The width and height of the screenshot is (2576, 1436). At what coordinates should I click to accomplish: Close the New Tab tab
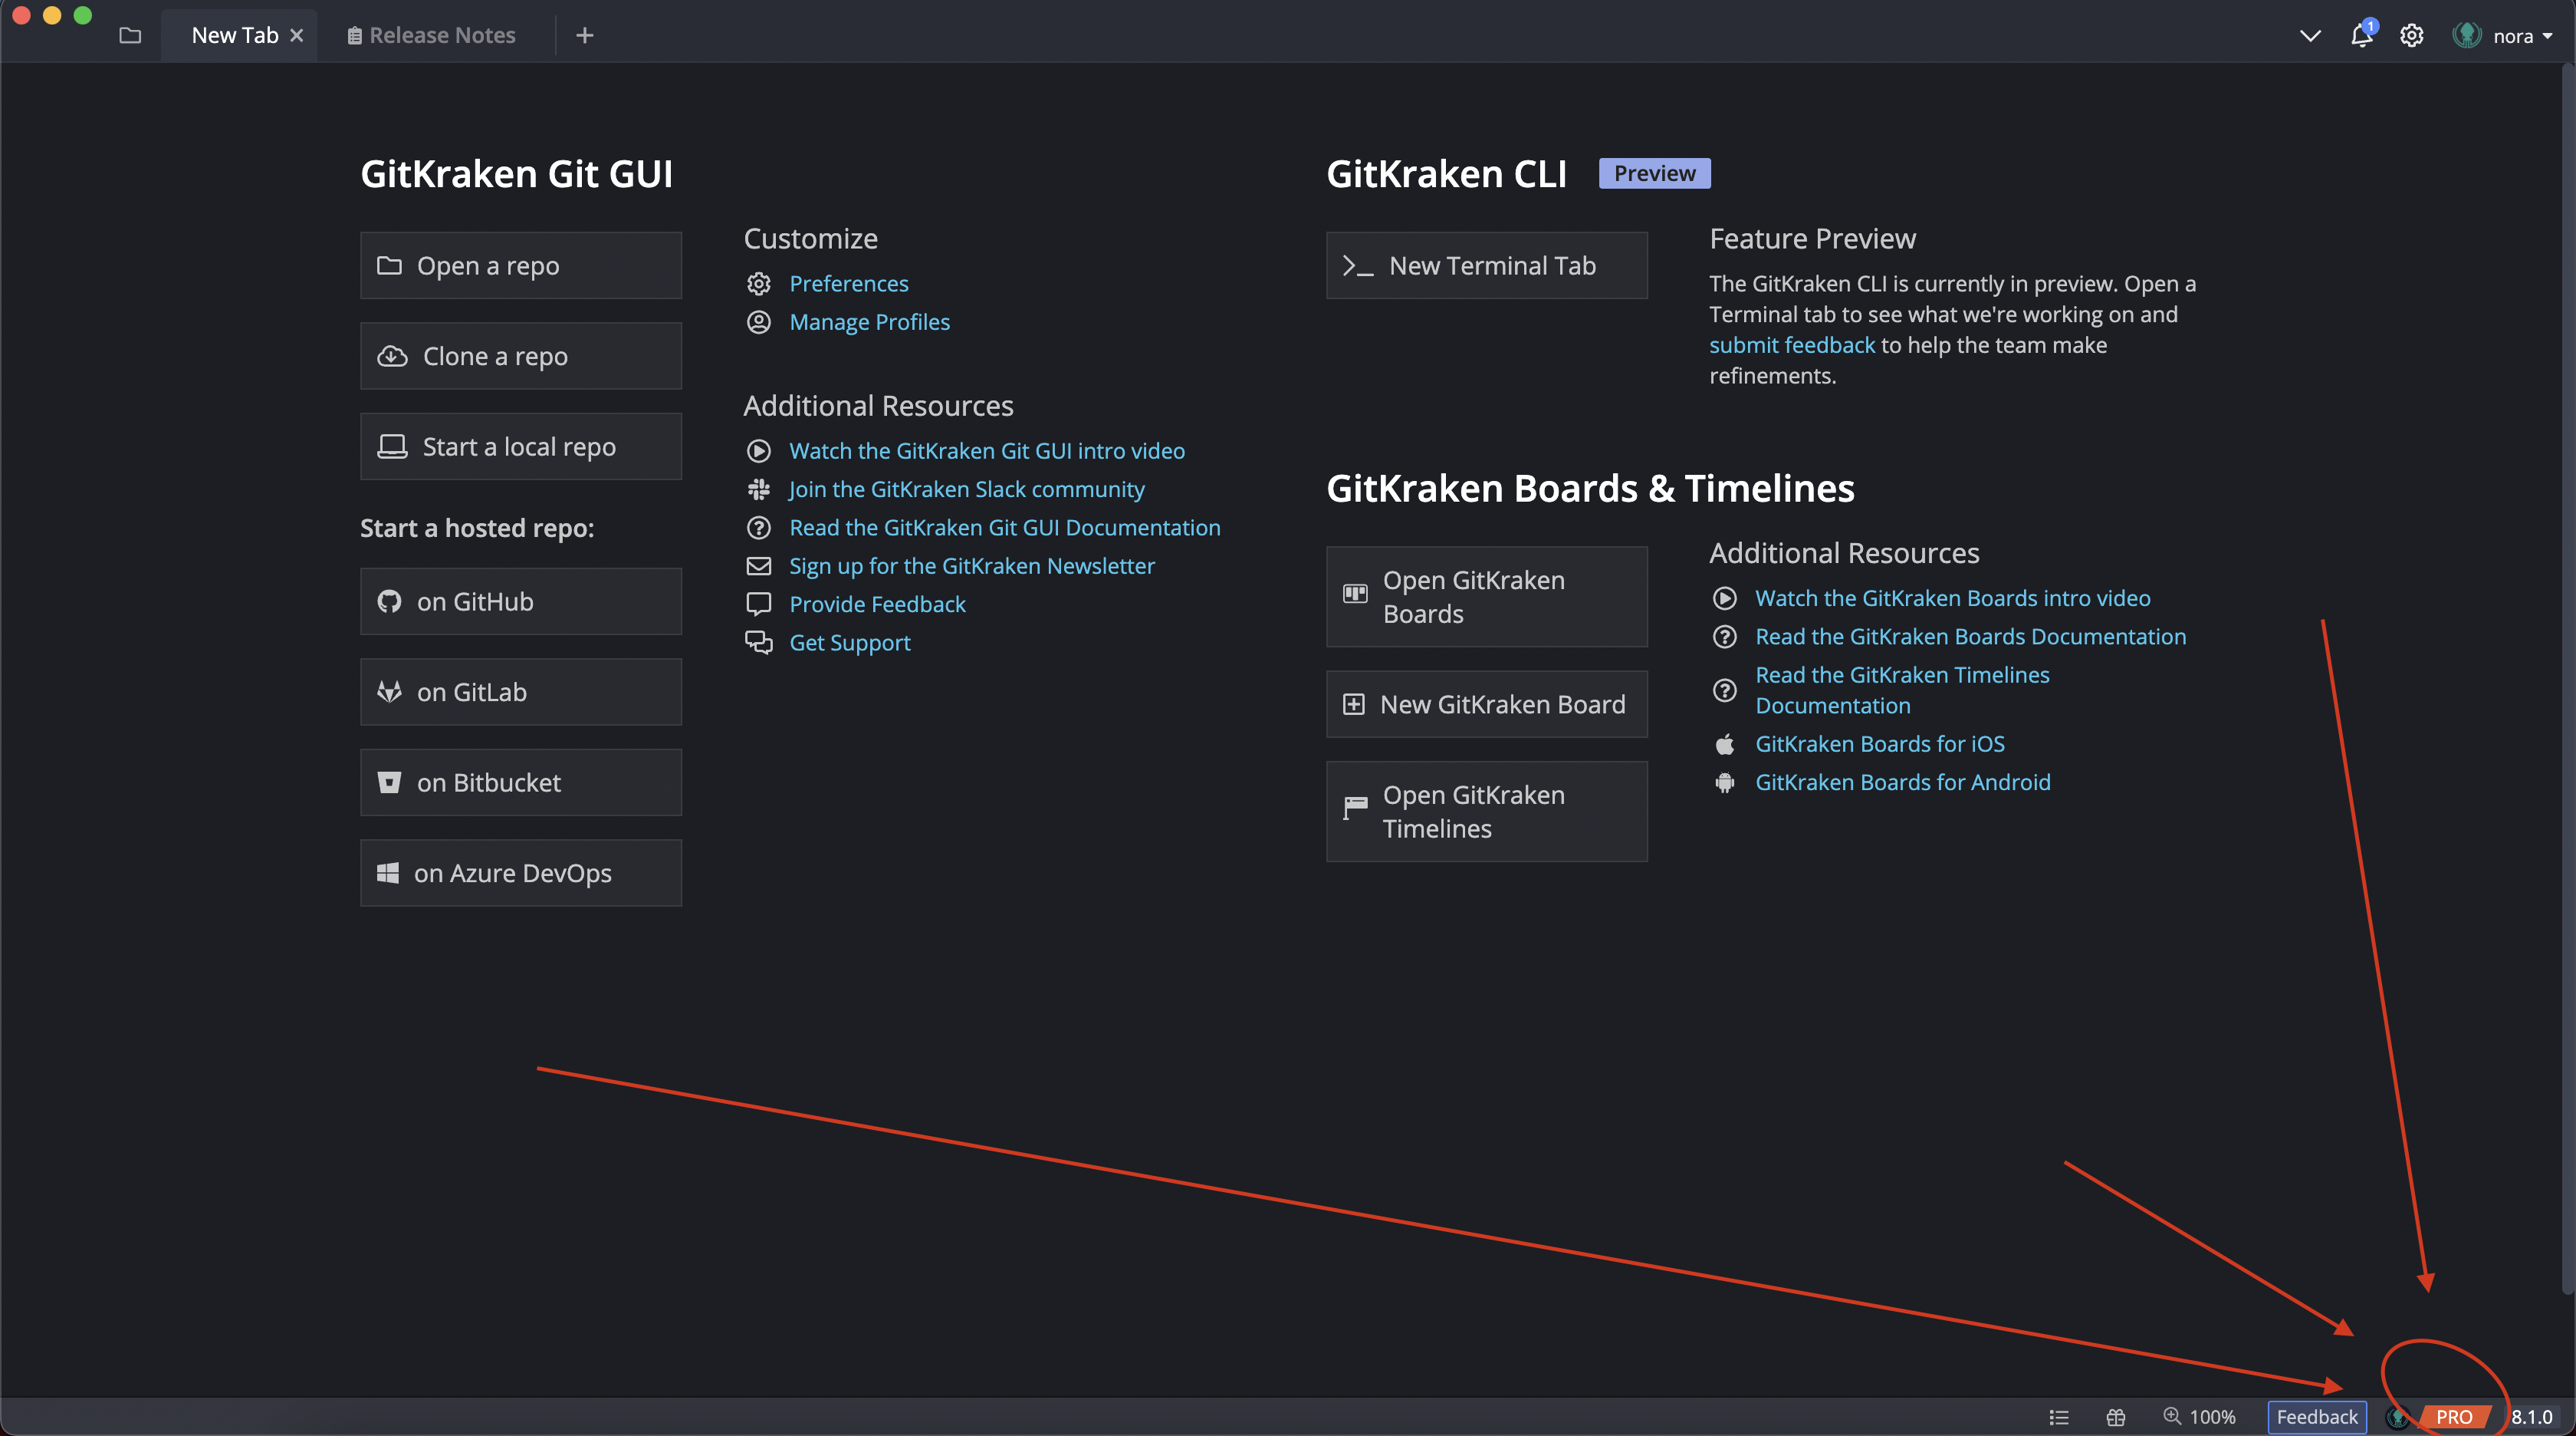pyautogui.click(x=297, y=36)
